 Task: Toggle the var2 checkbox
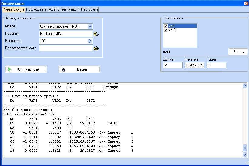(x=166, y=30)
